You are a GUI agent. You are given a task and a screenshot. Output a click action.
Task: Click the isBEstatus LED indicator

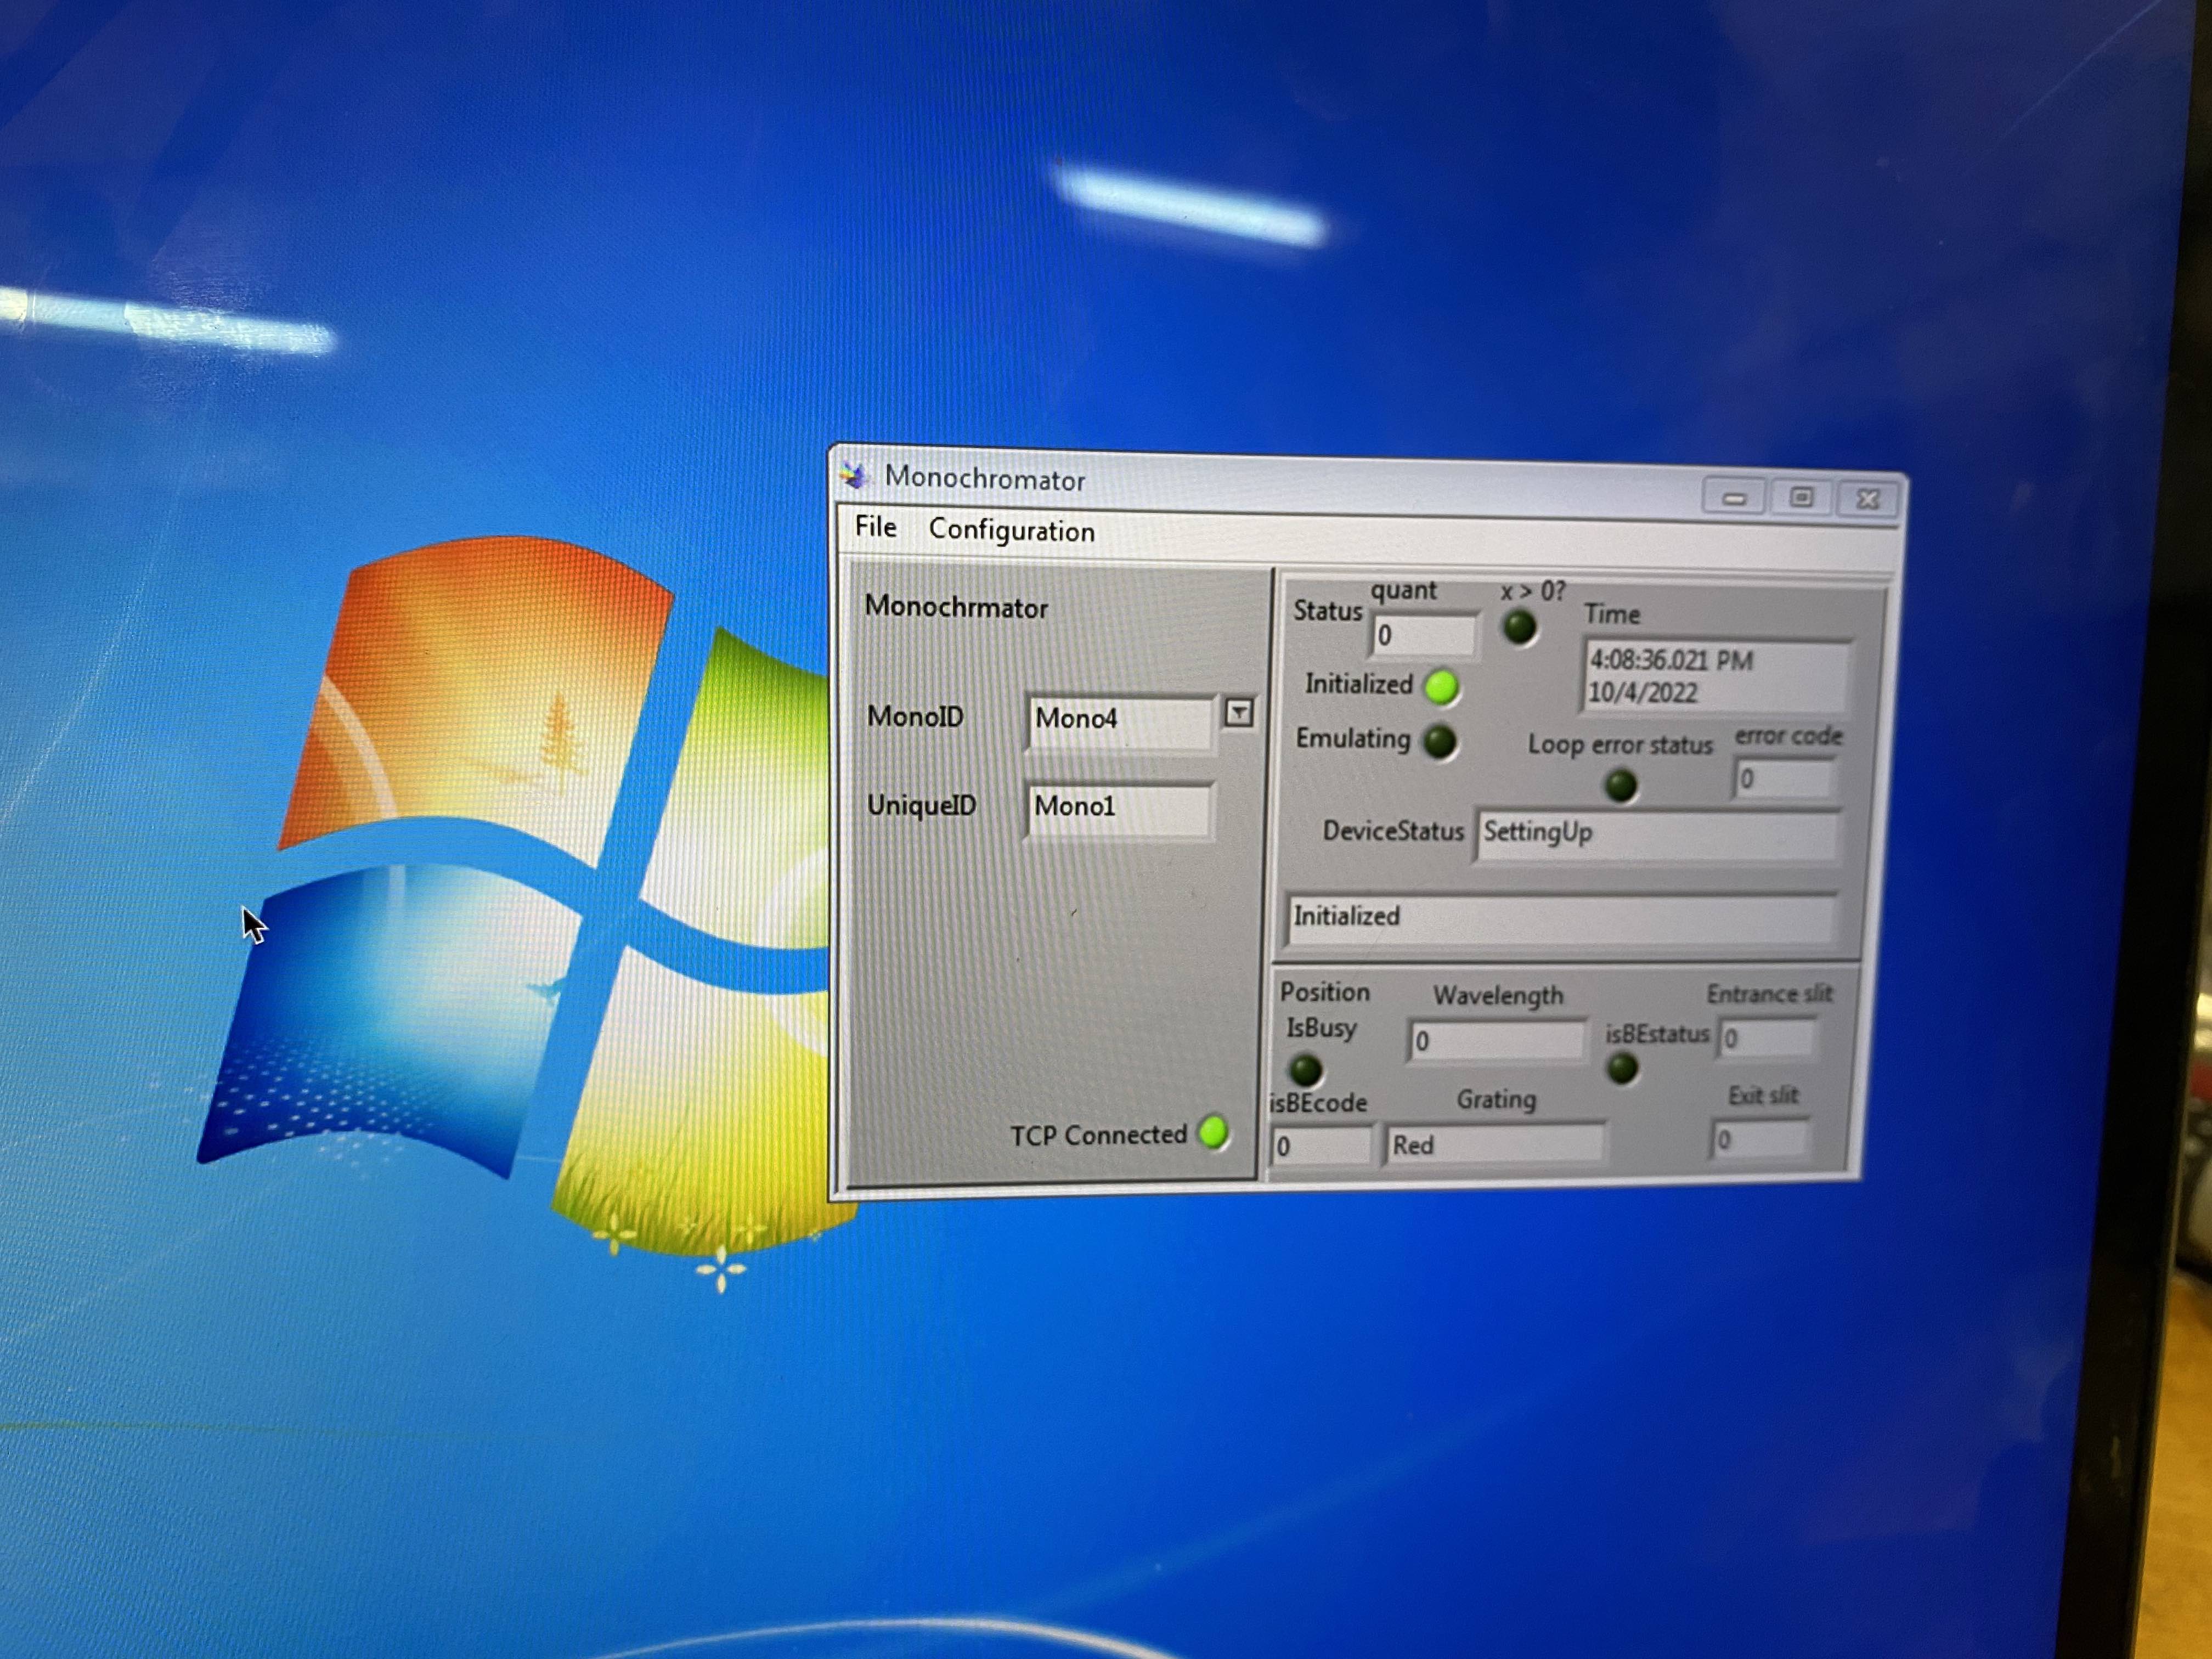[x=1622, y=1068]
